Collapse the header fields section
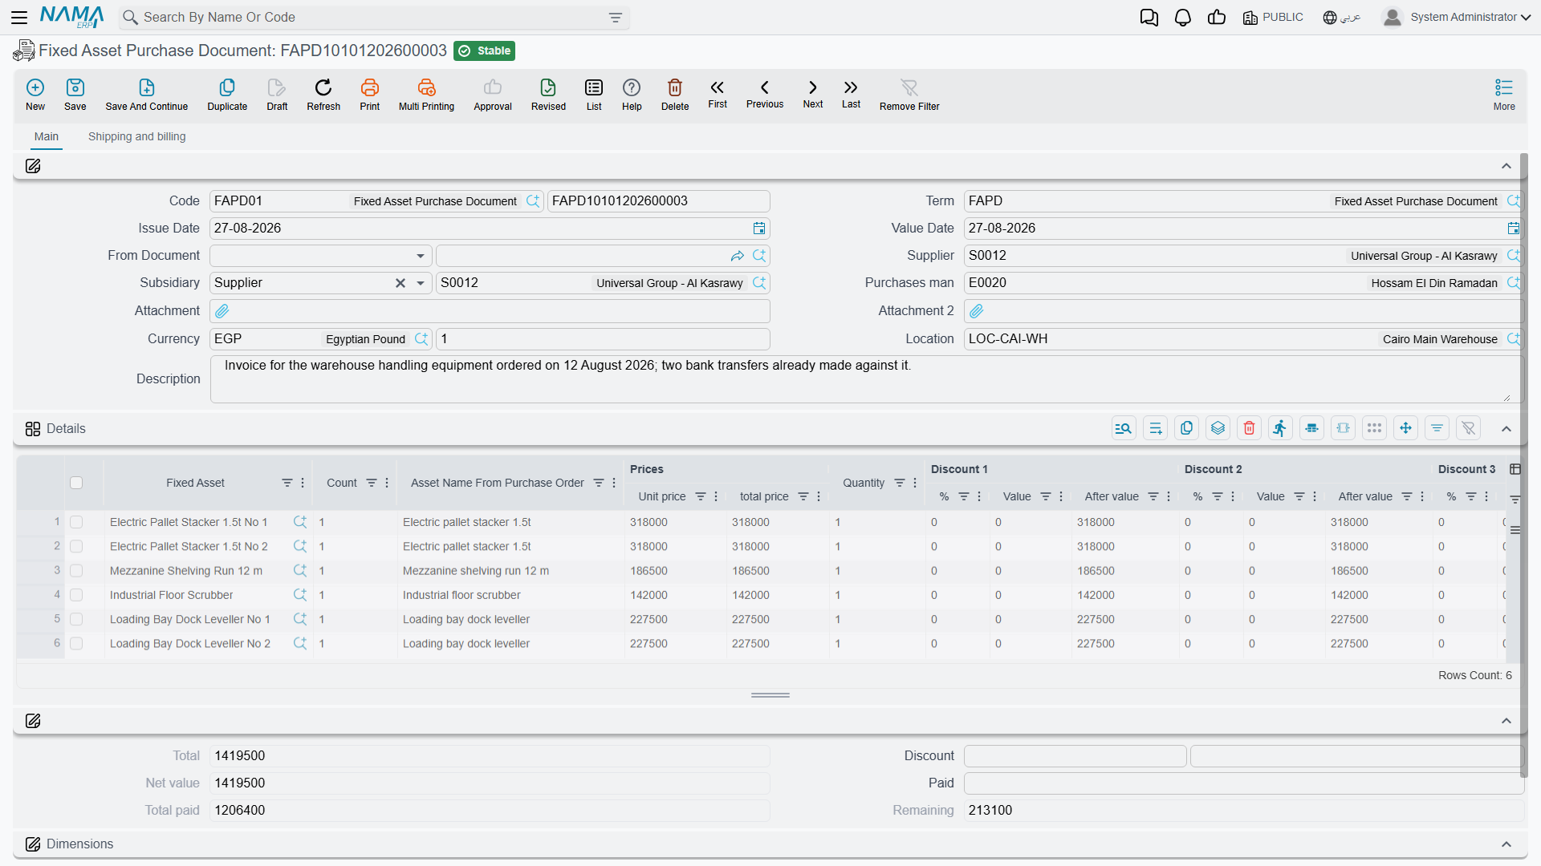1541x866 pixels. 1506,166
